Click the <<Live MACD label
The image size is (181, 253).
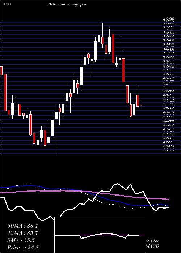click(x=152, y=244)
